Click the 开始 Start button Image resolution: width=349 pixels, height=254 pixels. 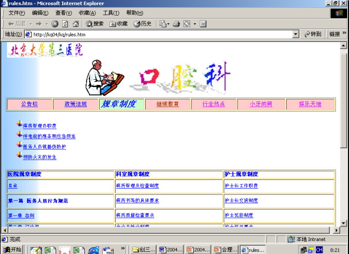click(x=12, y=250)
